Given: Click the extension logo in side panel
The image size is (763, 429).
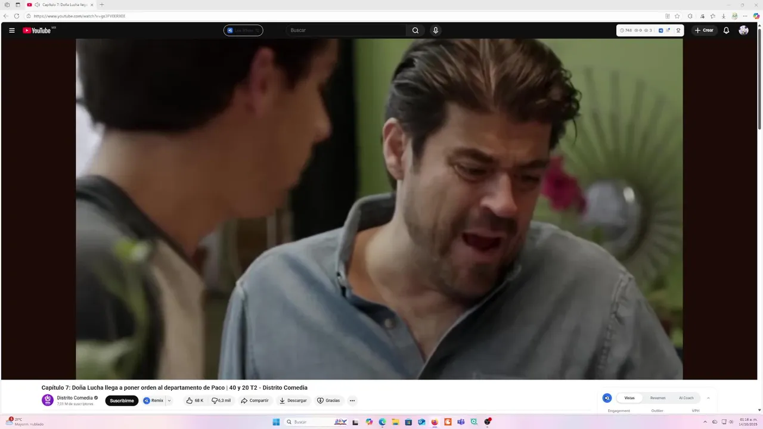Looking at the screenshot, I should [x=607, y=398].
